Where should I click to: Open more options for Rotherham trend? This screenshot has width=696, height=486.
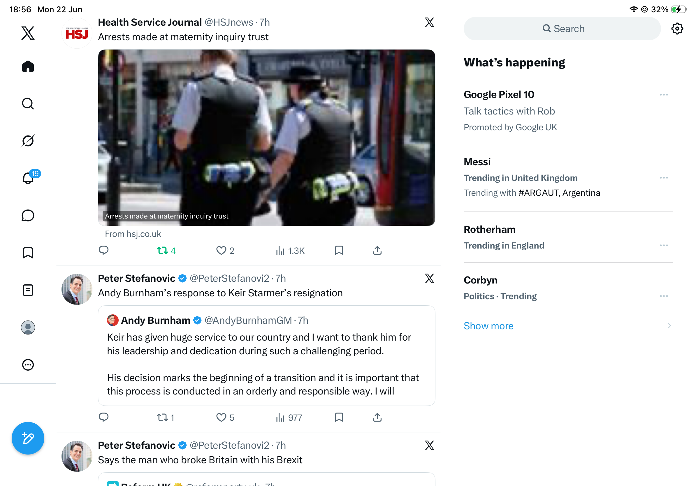[x=664, y=245]
